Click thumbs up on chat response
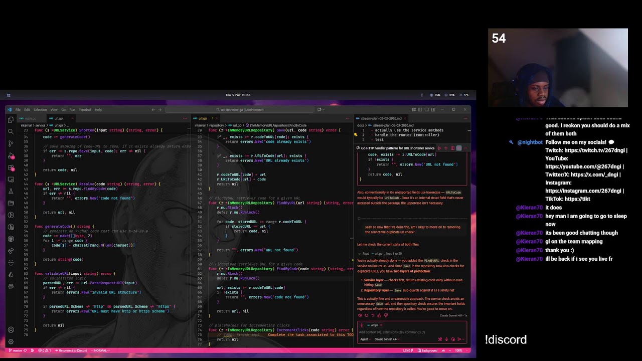 click(x=379, y=315)
